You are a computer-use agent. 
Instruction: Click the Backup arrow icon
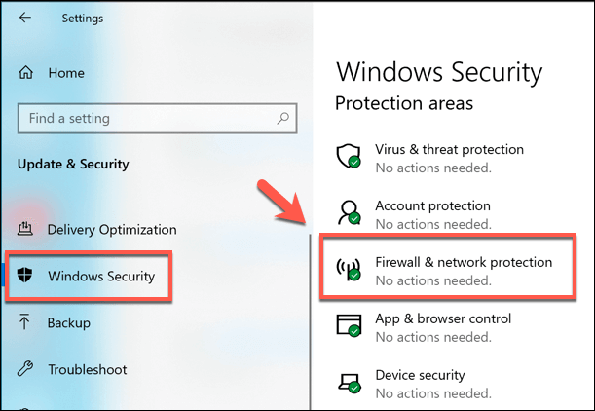[x=26, y=322]
